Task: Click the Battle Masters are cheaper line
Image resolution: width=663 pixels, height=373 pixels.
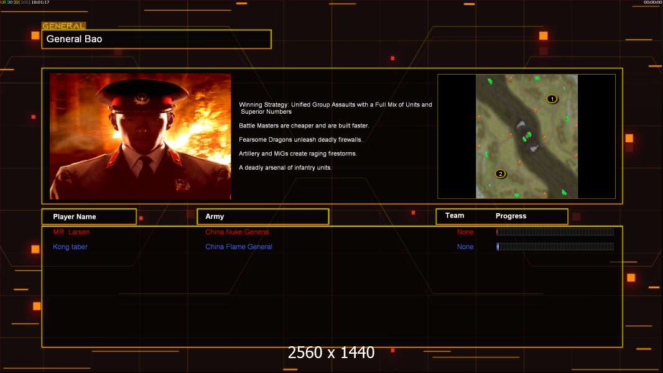Action: tap(304, 126)
